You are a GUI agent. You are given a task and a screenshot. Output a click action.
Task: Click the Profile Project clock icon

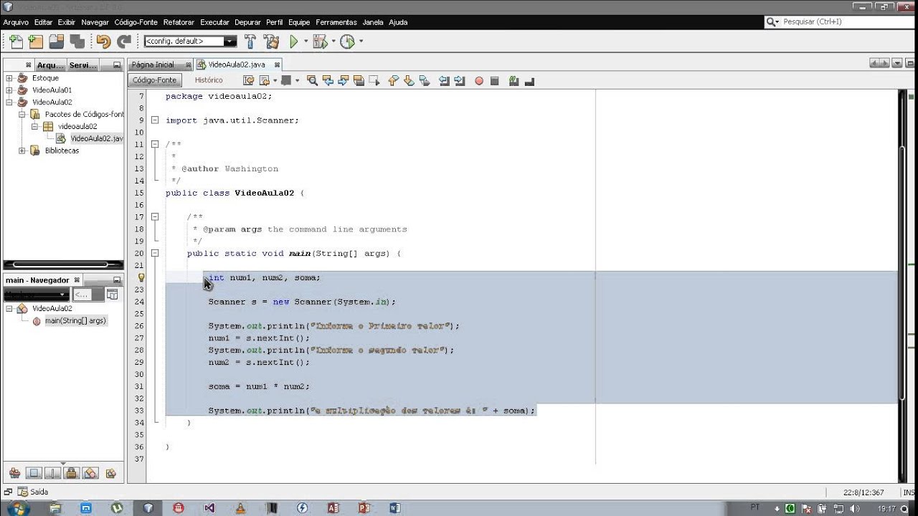tap(347, 42)
